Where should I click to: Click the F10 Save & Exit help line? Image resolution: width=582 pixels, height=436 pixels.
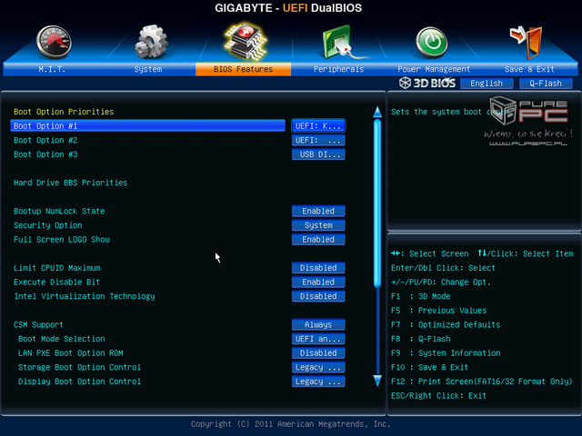click(x=429, y=367)
